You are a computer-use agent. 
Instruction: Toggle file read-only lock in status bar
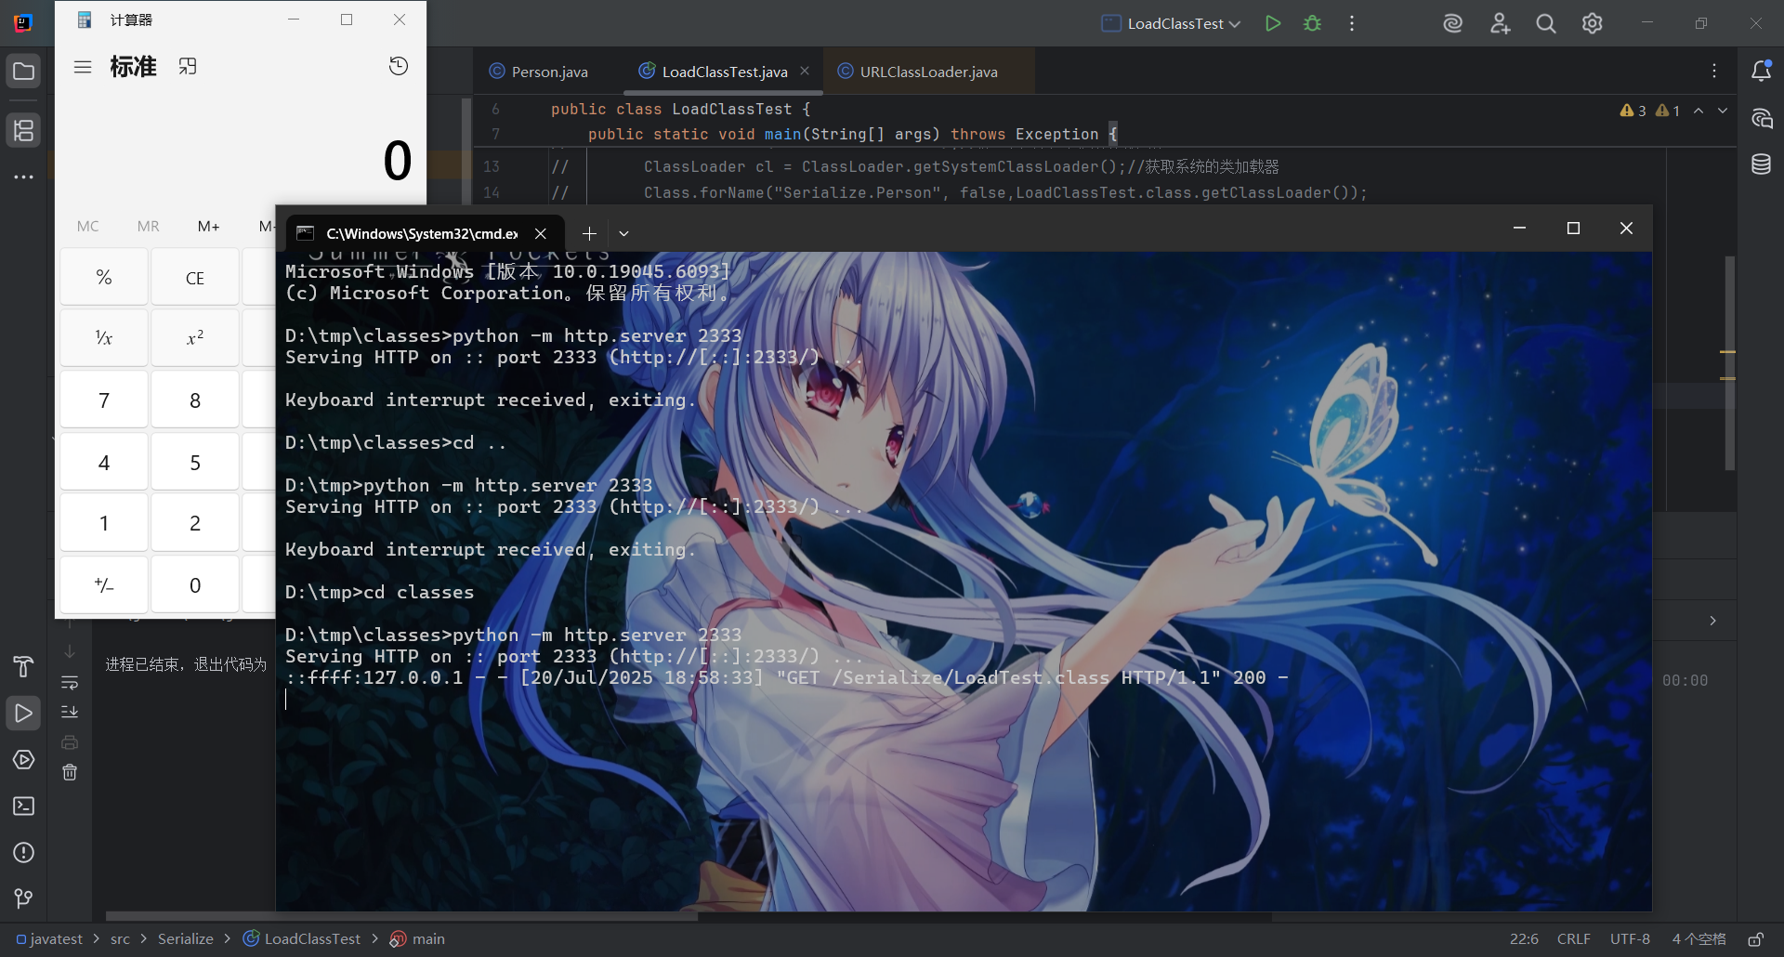1755,939
